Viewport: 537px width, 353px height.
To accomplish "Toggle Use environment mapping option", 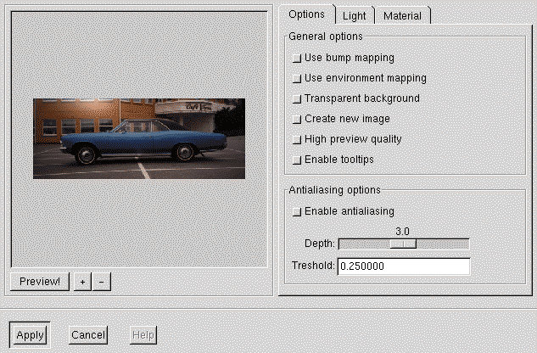I will click(x=296, y=79).
